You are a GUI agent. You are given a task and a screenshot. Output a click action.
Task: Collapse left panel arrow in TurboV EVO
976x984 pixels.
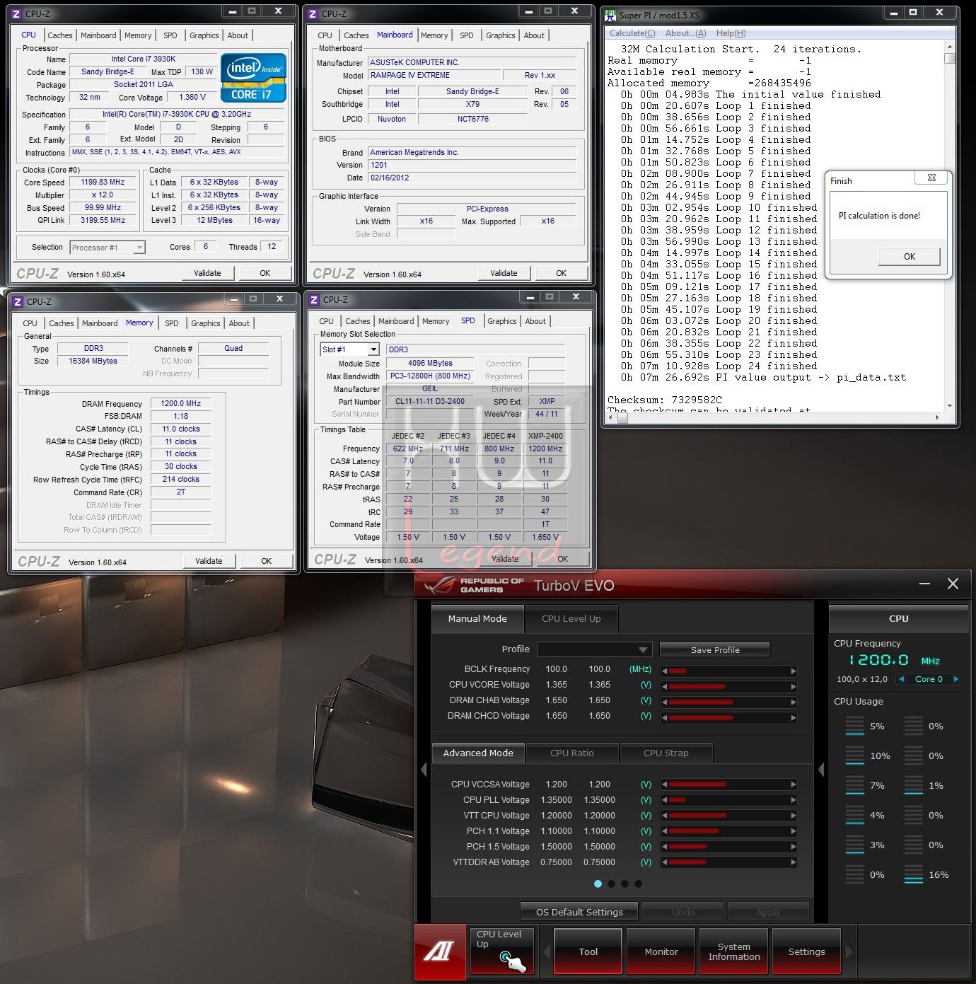point(424,769)
